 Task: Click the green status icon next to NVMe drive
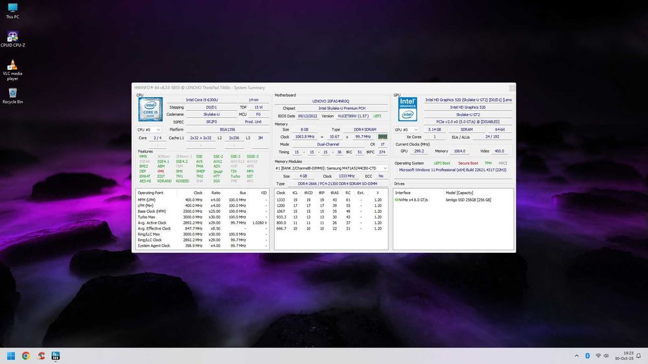(x=397, y=200)
